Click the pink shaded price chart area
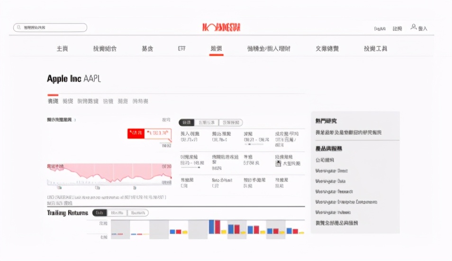 109,173
